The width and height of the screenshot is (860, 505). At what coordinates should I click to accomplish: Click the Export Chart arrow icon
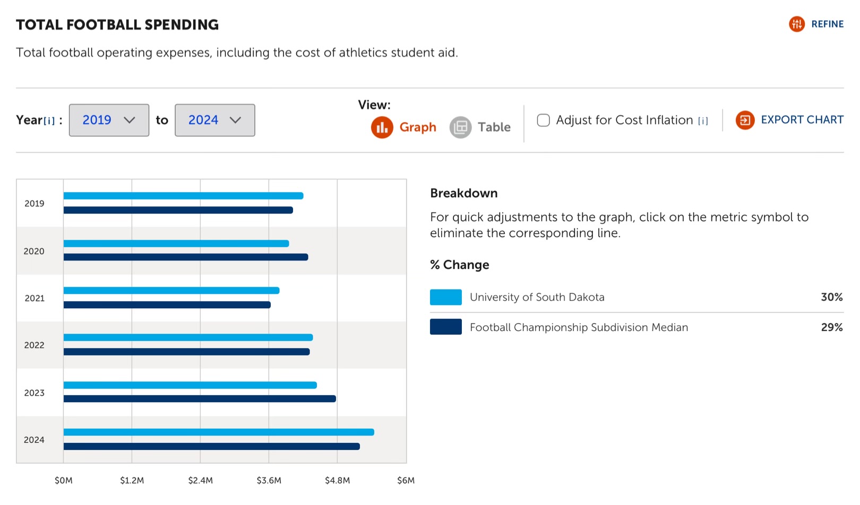(745, 120)
